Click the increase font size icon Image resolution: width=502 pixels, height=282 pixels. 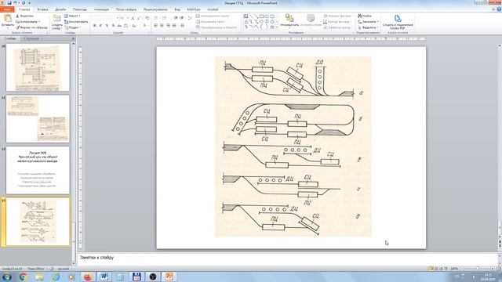[133, 18]
